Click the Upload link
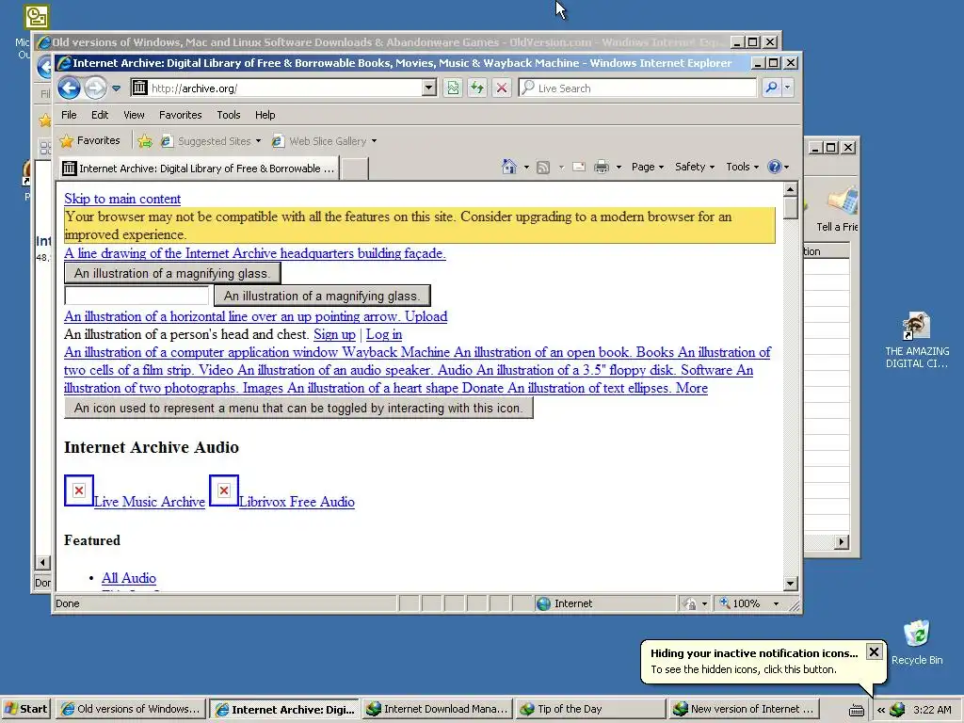Image resolution: width=964 pixels, height=723 pixels. [426, 316]
